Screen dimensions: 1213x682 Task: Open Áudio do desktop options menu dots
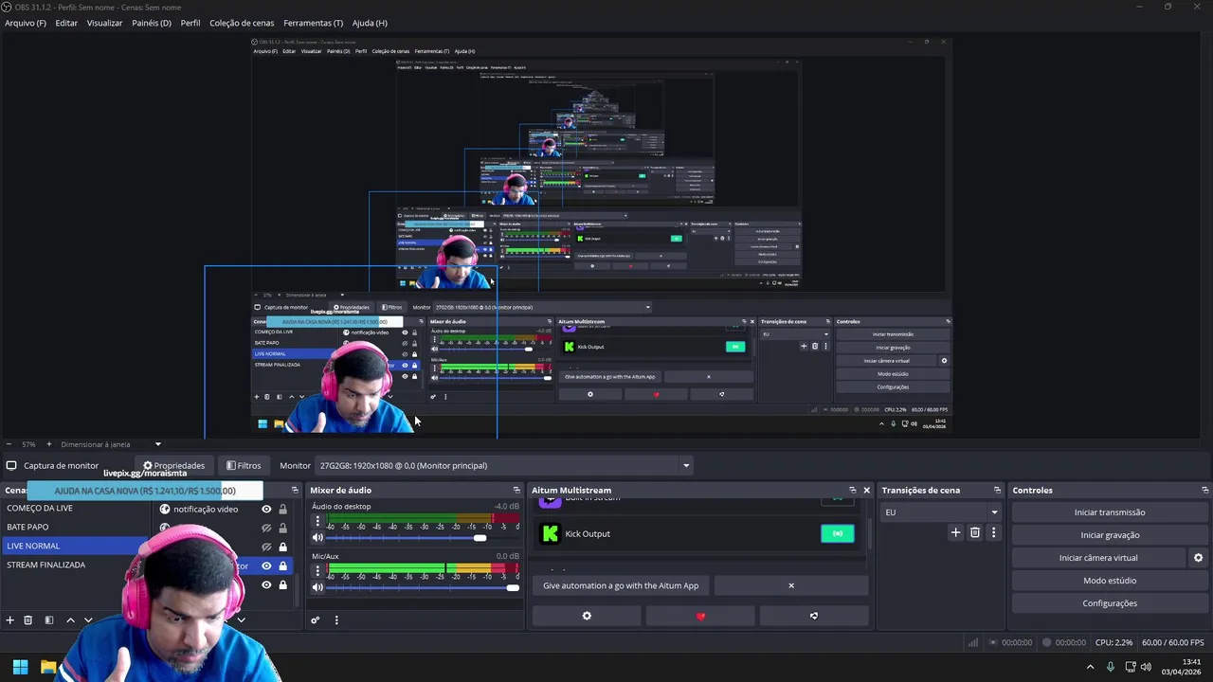point(317,521)
